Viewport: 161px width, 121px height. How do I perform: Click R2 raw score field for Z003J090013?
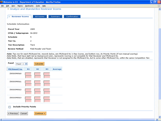(37, 98)
